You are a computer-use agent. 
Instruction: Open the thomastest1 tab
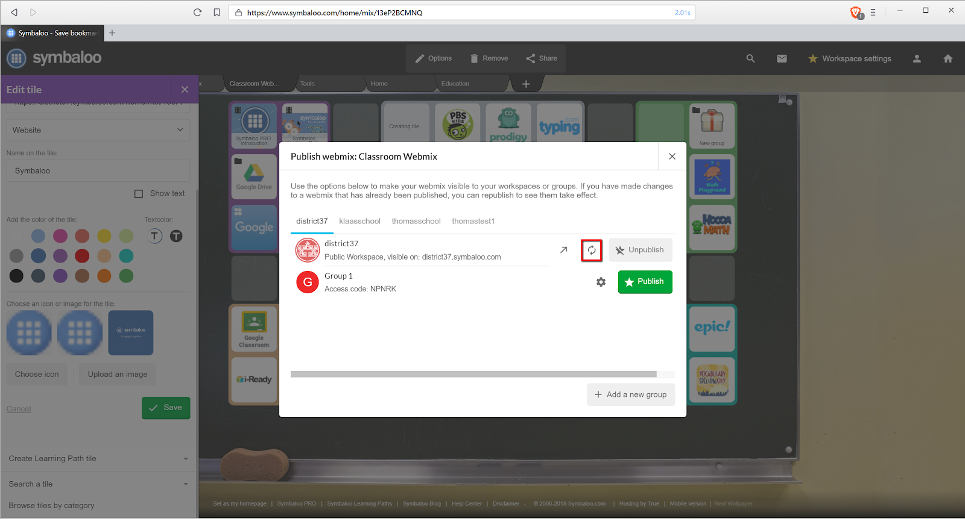pyautogui.click(x=473, y=221)
